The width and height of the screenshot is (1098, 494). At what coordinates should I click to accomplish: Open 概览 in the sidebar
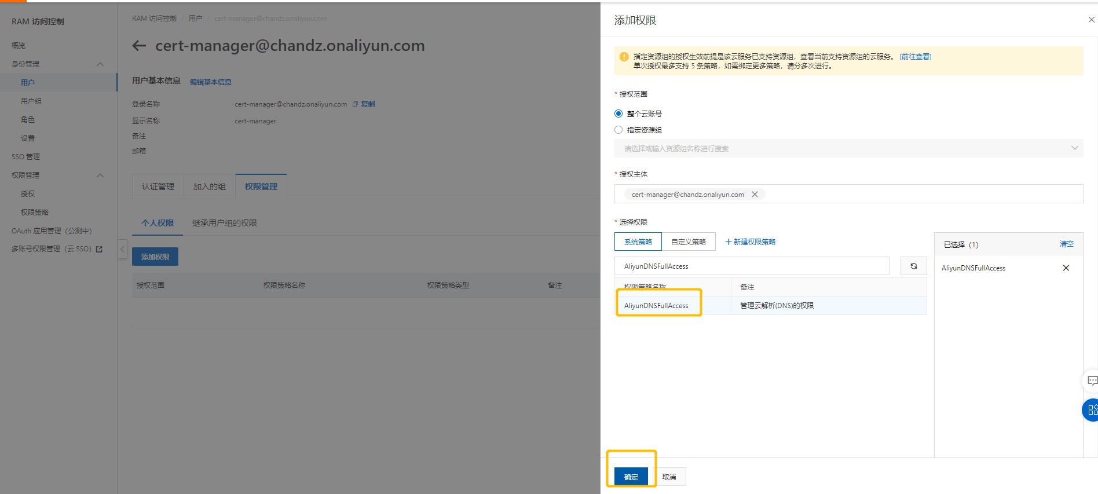tap(19, 45)
